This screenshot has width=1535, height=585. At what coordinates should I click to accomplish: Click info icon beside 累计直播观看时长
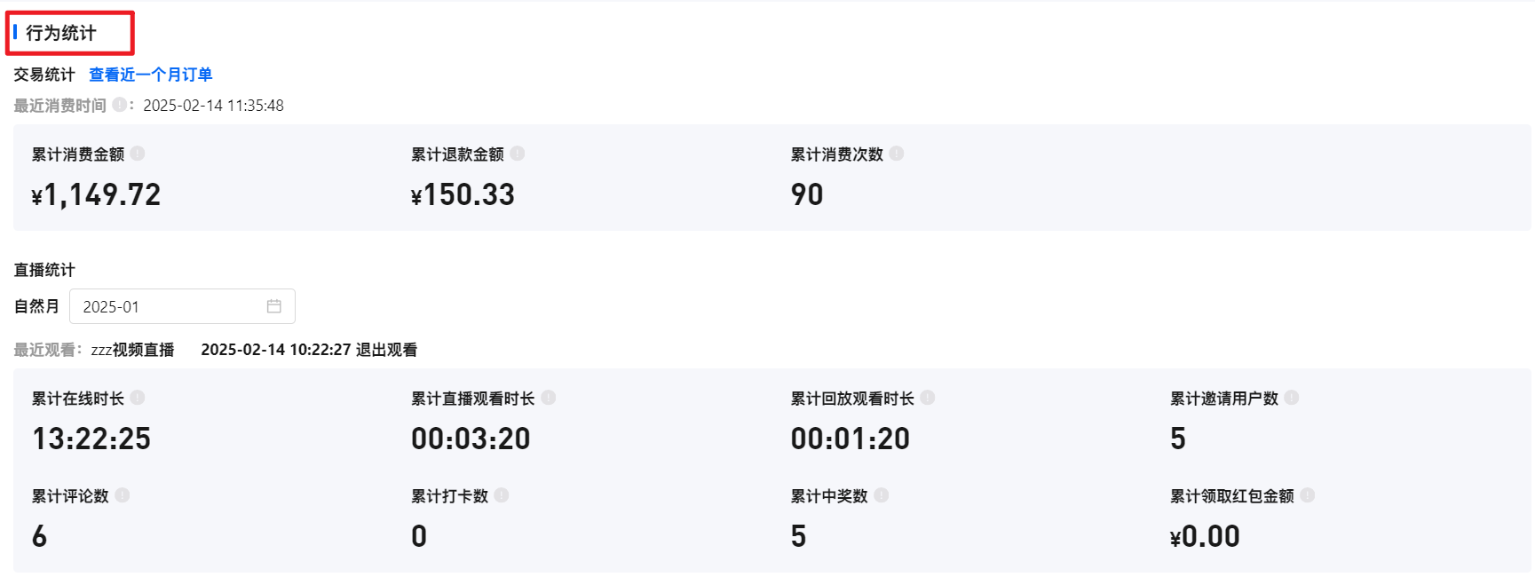(549, 398)
